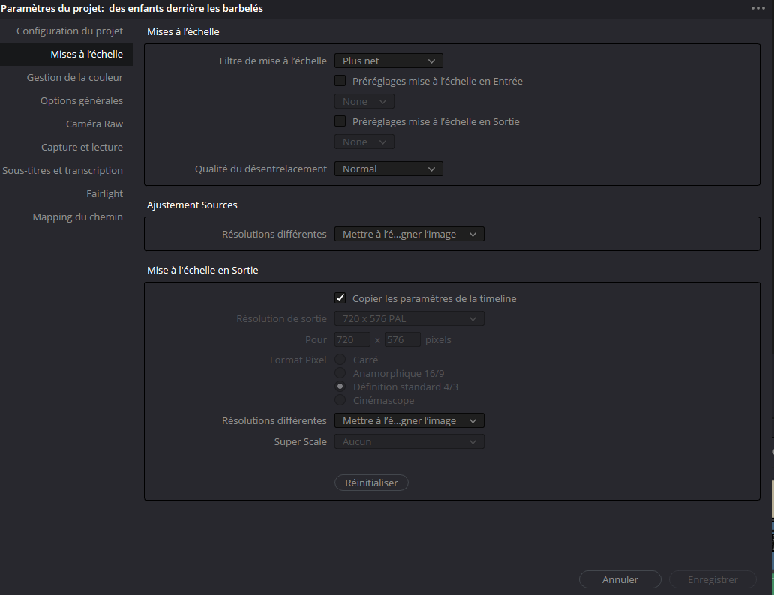Click the Format Pixel label
This screenshot has height=595, width=774.
298,360
